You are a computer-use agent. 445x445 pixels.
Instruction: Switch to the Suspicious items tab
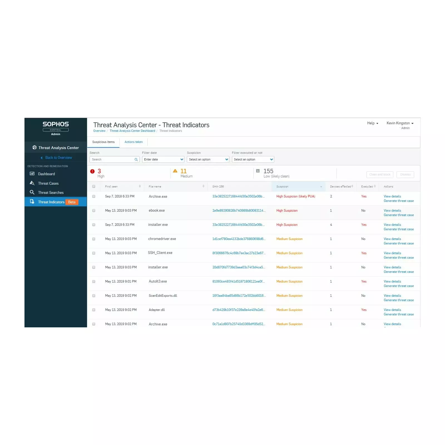click(103, 142)
